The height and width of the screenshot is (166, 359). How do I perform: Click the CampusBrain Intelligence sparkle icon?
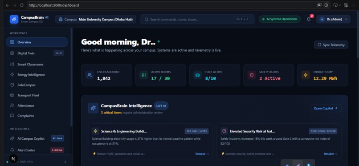pos(93,108)
